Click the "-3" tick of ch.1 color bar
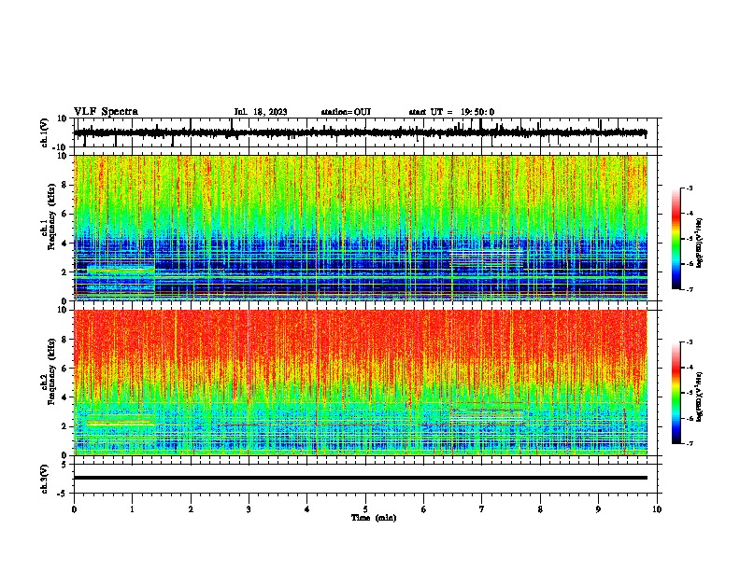Image resolution: width=740 pixels, height=571 pixels. point(689,188)
